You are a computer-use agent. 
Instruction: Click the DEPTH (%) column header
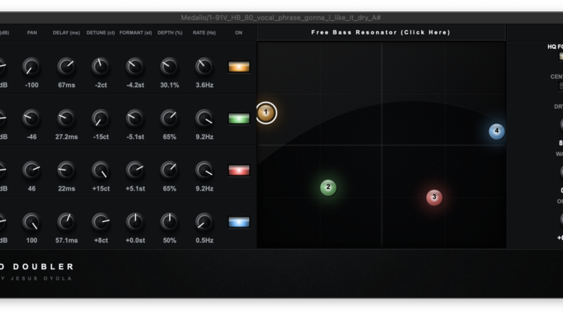170,33
